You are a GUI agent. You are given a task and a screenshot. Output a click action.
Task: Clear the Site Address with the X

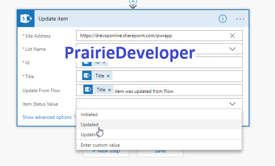(232, 36)
